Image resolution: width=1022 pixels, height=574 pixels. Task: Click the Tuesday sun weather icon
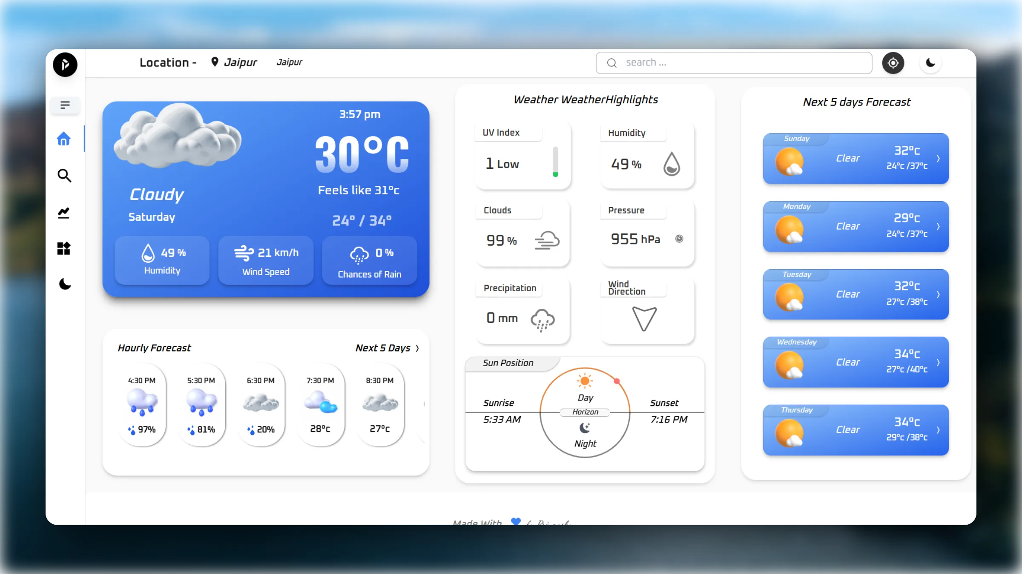[789, 297]
